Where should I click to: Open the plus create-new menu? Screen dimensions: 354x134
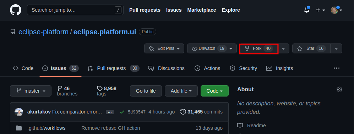[x=320, y=10]
